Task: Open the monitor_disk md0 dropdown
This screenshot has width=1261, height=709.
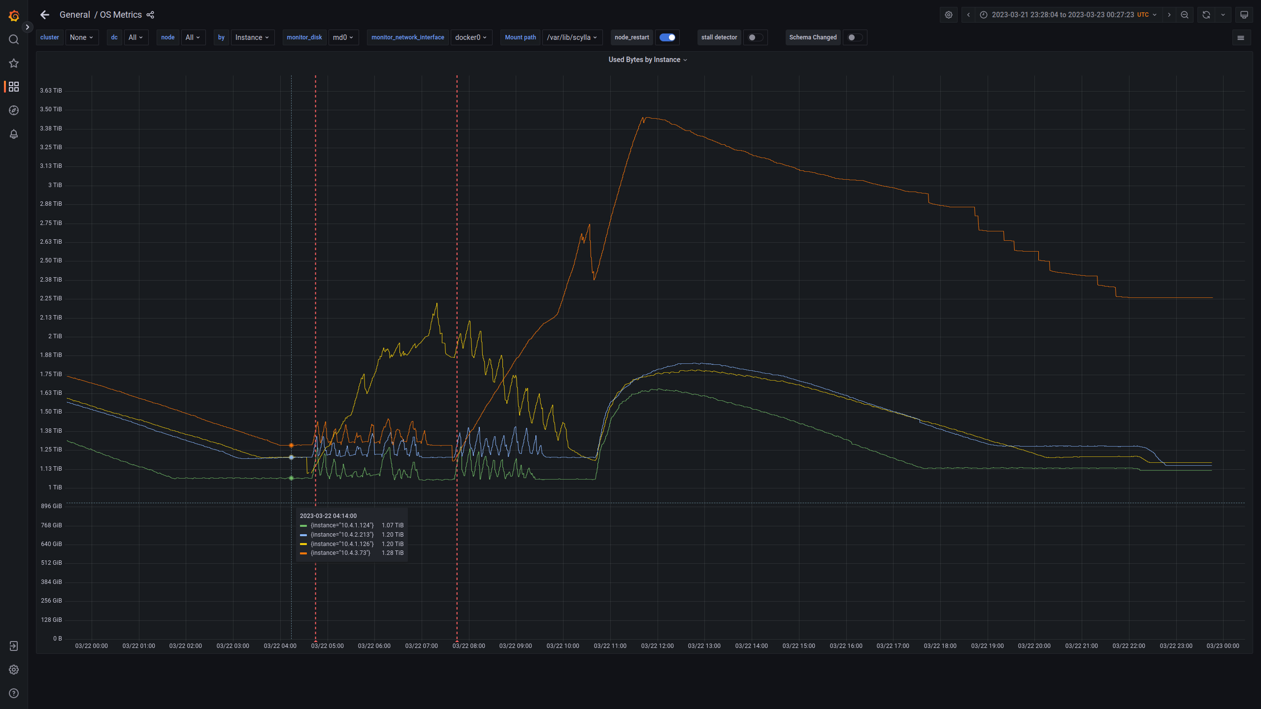Action: click(x=343, y=37)
